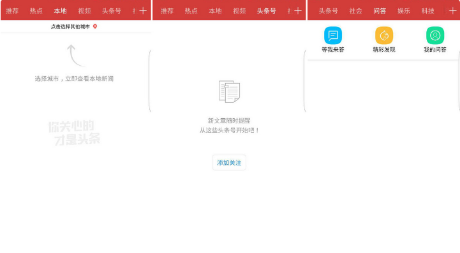Click the 选择城市，立即查看本地新闻 hint text
Viewport: 460px width, 253px height.
pos(74,79)
